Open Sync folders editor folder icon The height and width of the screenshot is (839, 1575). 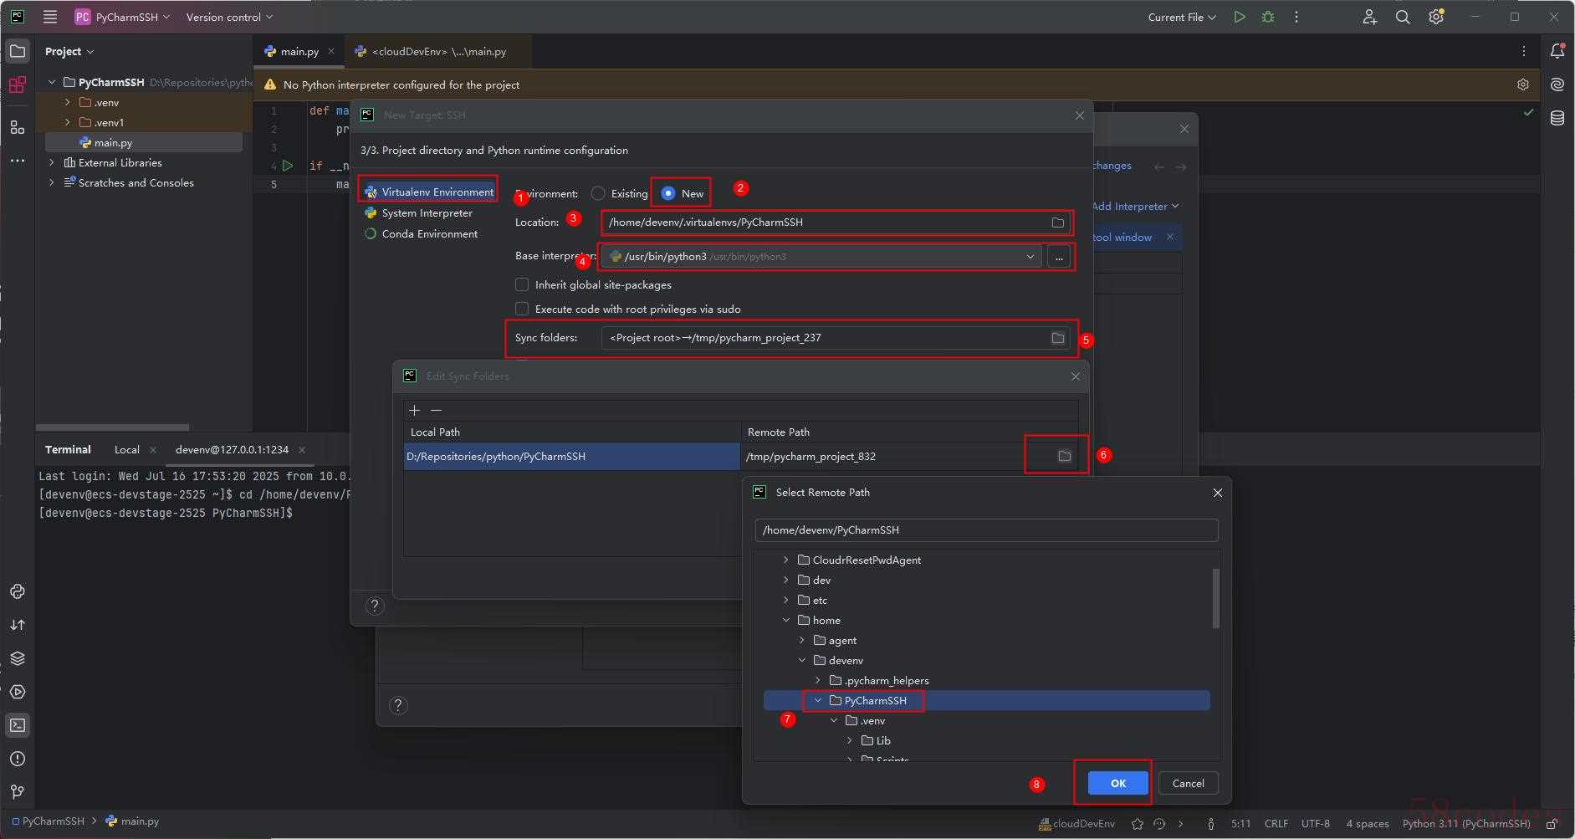pyautogui.click(x=1057, y=338)
